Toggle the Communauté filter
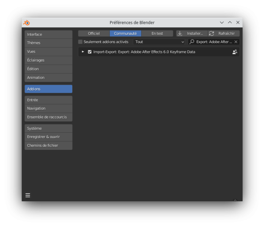264x227 pixels. (126, 33)
